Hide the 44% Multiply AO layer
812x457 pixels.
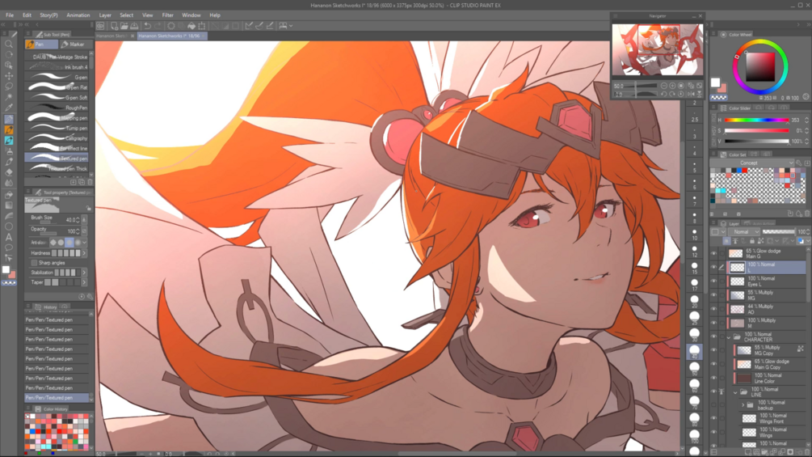[x=713, y=309]
